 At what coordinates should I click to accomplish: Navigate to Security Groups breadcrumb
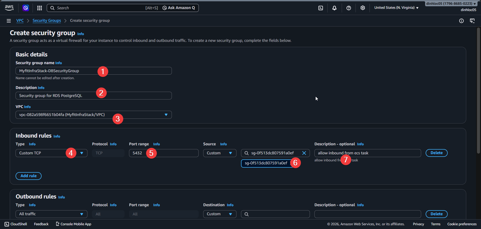coord(47,21)
